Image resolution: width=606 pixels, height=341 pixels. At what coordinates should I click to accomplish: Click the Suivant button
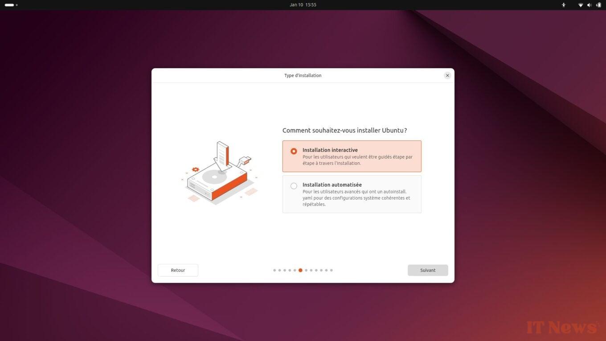427,270
